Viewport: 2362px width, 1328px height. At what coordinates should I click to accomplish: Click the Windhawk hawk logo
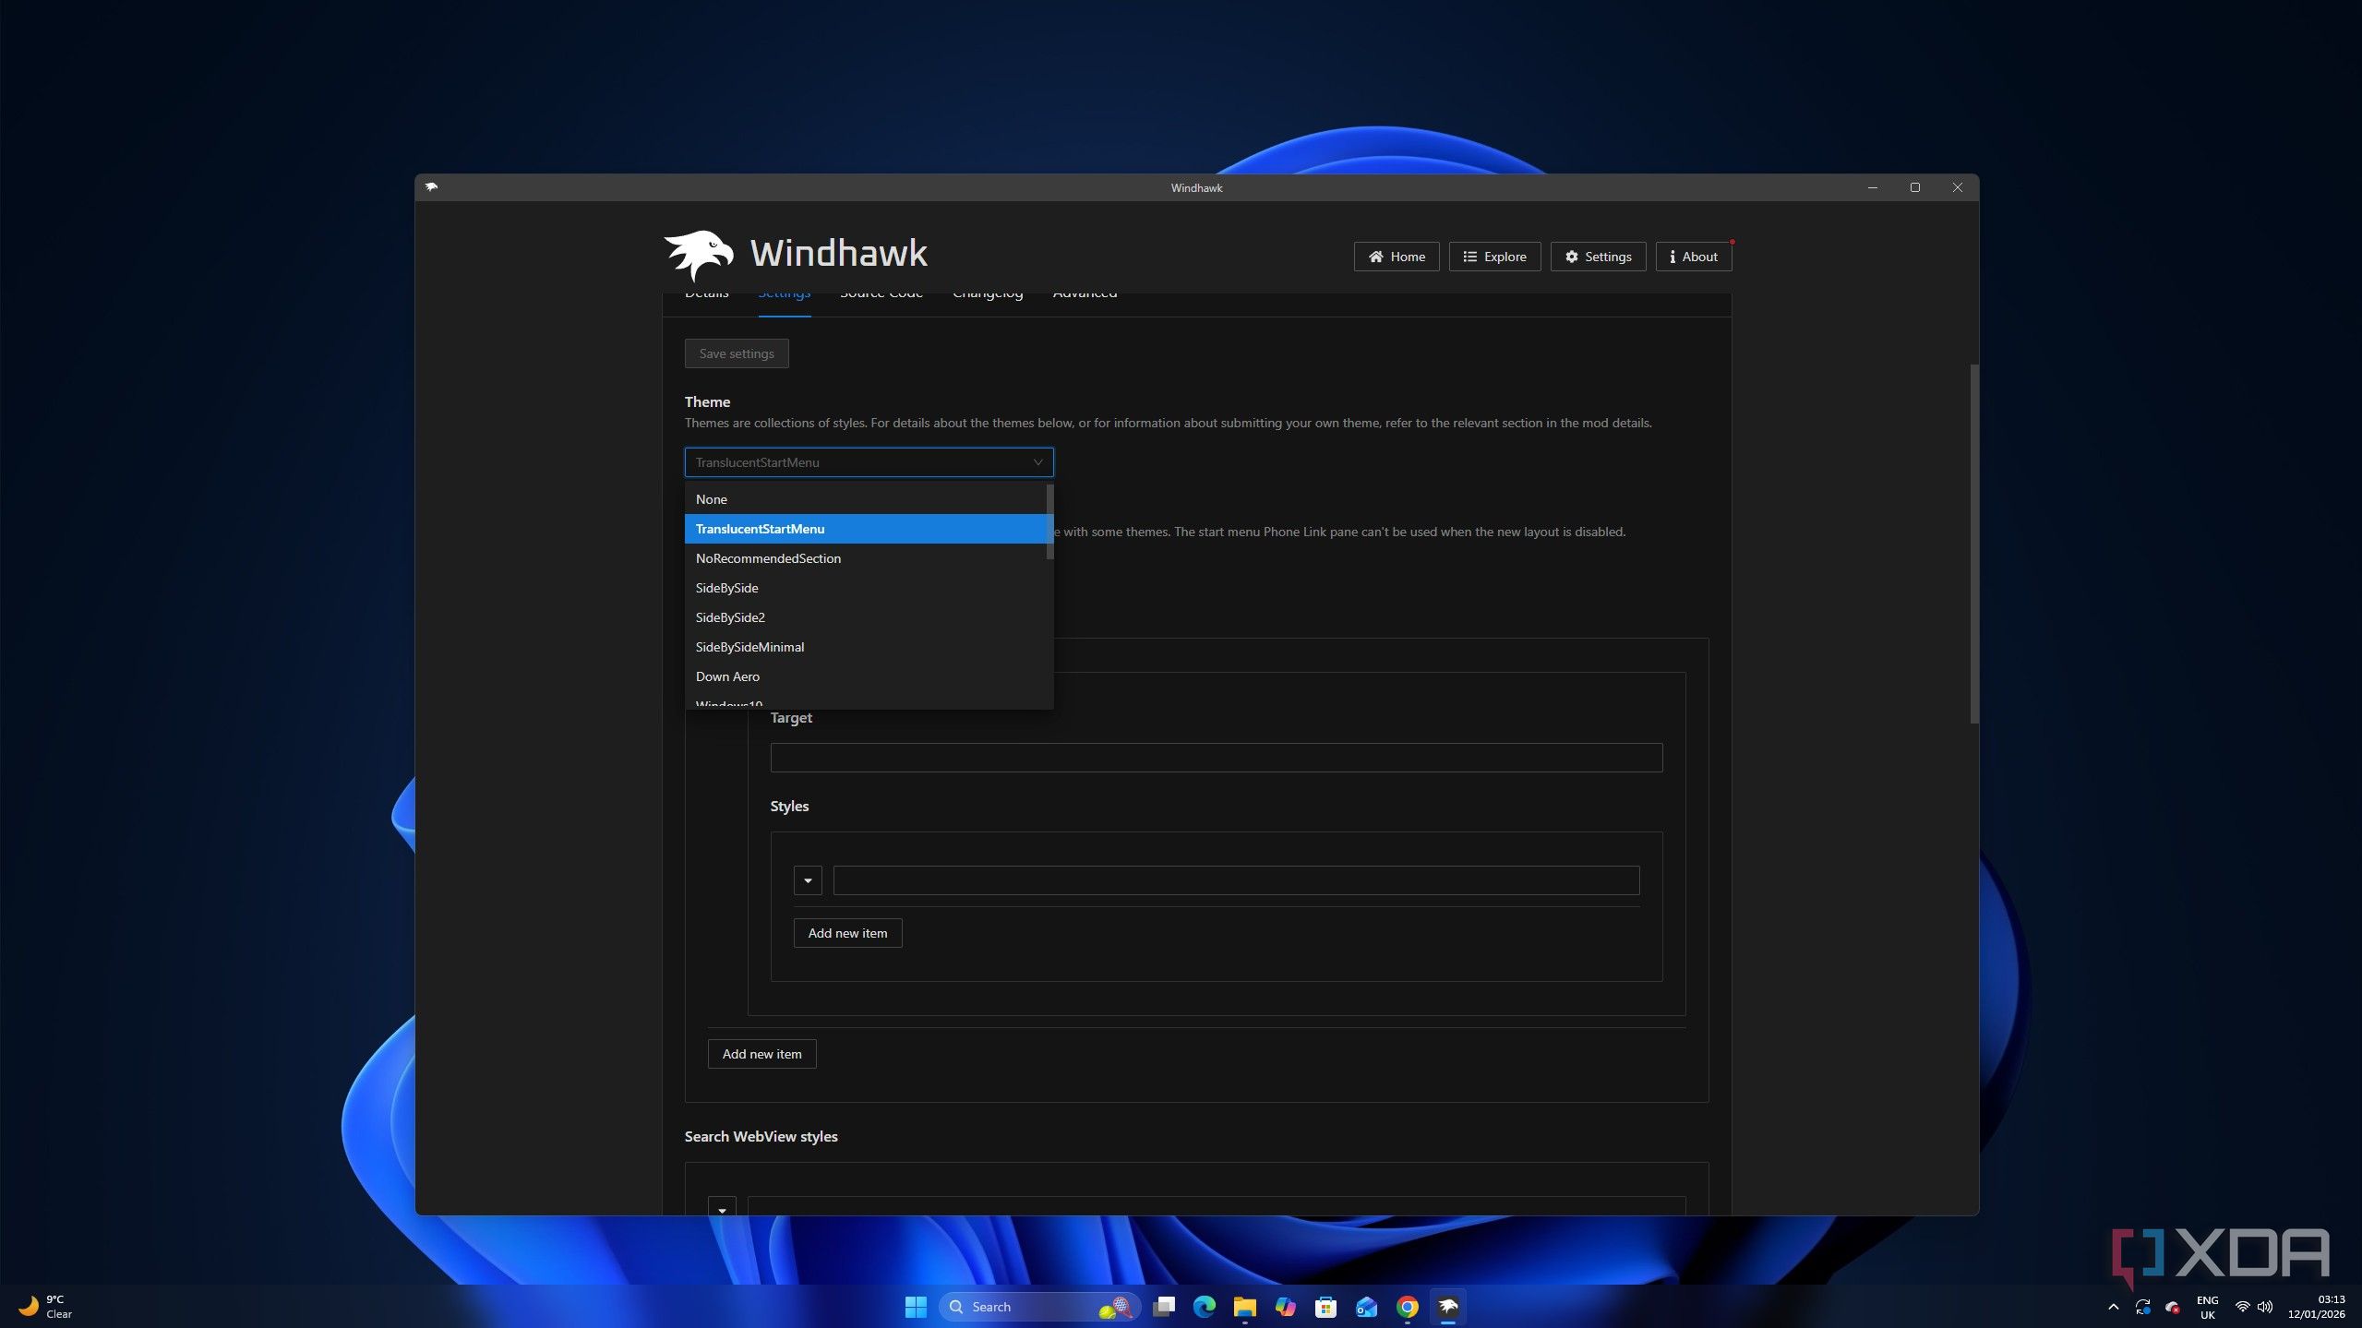point(699,255)
